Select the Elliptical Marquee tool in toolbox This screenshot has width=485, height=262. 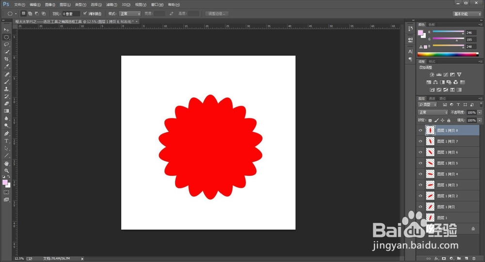pos(6,37)
